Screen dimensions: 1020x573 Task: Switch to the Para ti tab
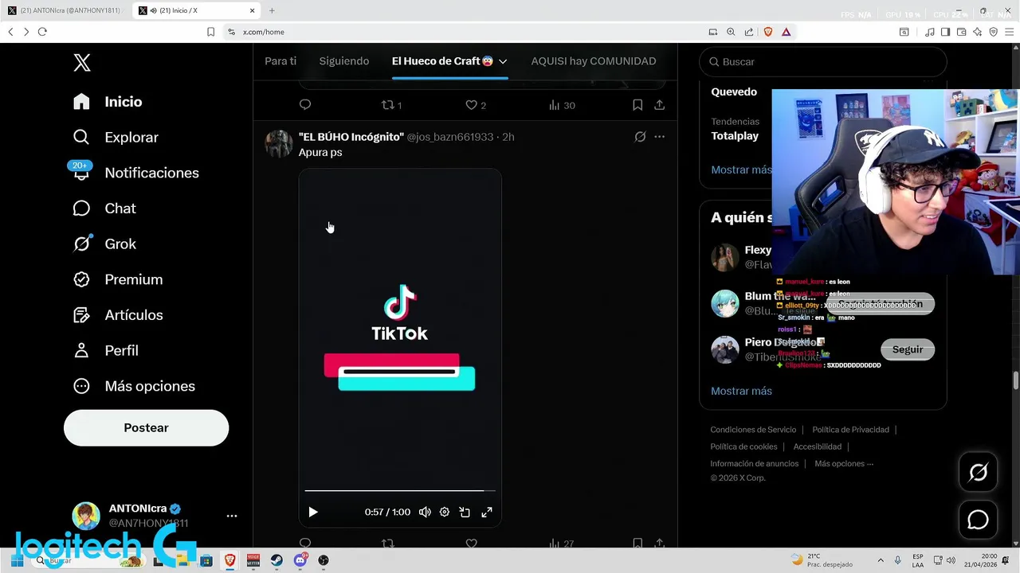pos(280,61)
